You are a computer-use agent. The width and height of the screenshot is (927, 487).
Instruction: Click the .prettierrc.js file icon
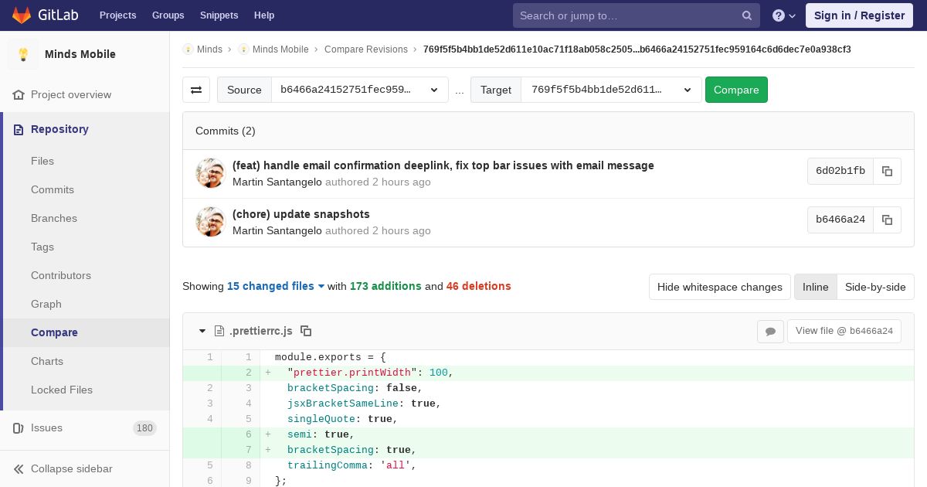[x=219, y=331]
